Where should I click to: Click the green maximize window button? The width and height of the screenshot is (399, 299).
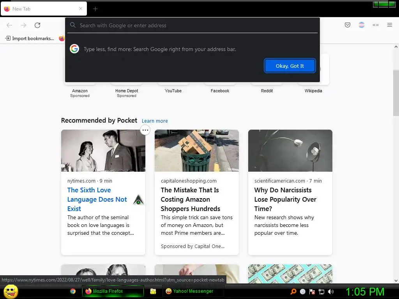tap(383, 4)
